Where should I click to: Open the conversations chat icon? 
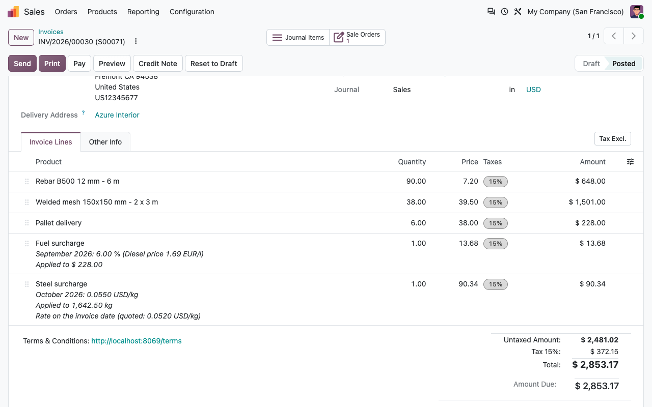tap(491, 12)
